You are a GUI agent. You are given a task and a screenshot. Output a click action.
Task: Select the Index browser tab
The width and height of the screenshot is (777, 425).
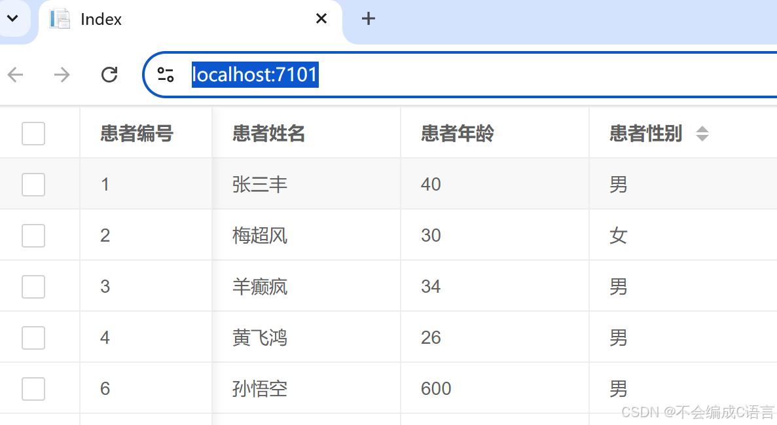tap(190, 20)
